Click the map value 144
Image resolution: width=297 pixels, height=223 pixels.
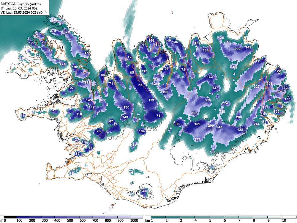(x=151, y=40)
